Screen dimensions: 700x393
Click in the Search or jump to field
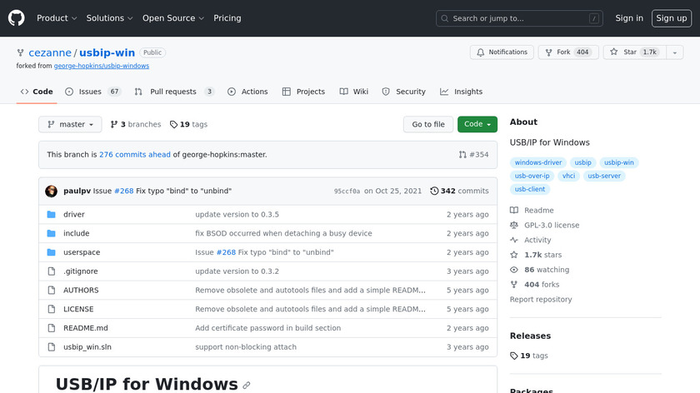click(x=519, y=18)
